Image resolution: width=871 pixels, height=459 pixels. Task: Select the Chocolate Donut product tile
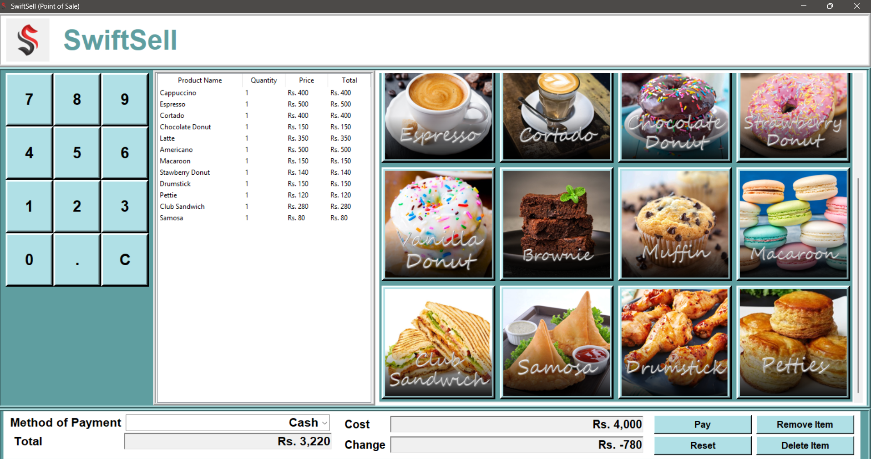click(675, 116)
